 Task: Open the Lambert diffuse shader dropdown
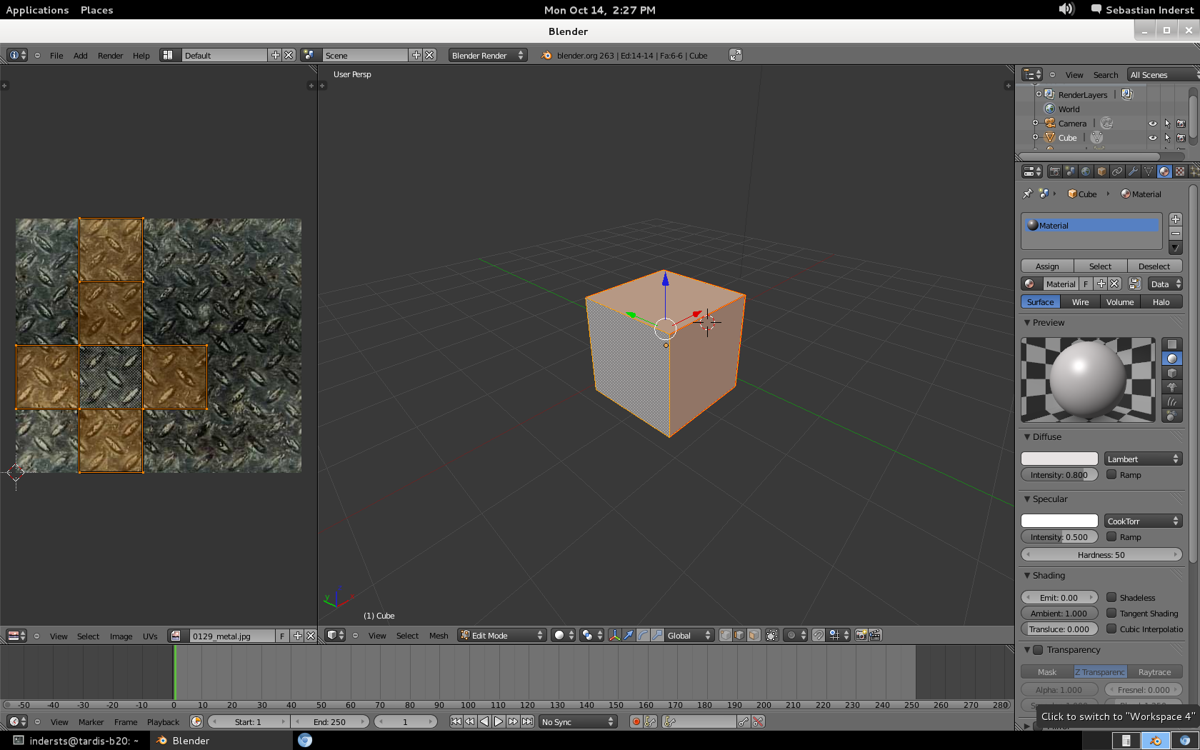coord(1143,459)
